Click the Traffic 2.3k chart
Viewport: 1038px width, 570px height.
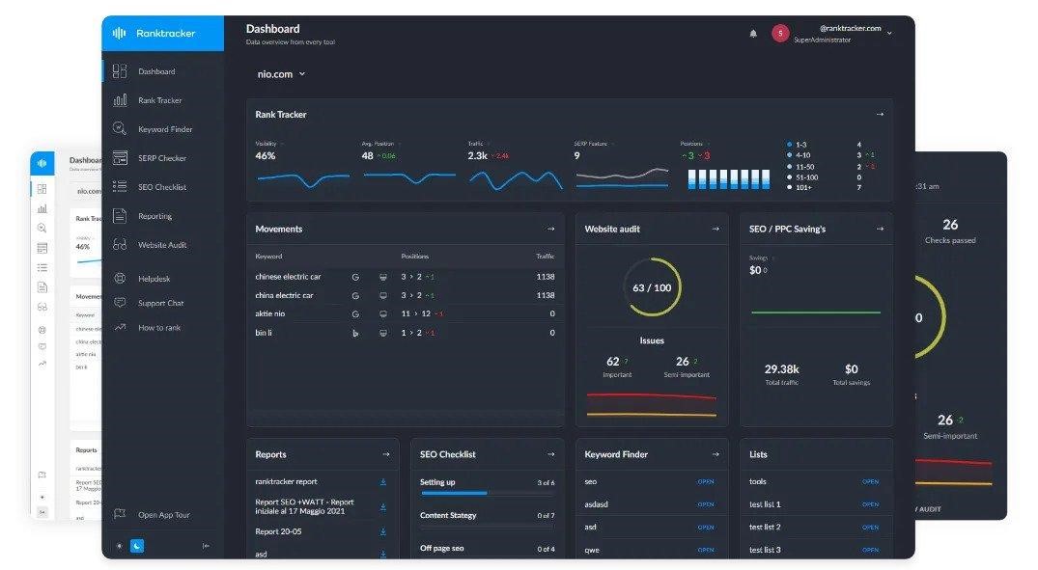pos(516,179)
